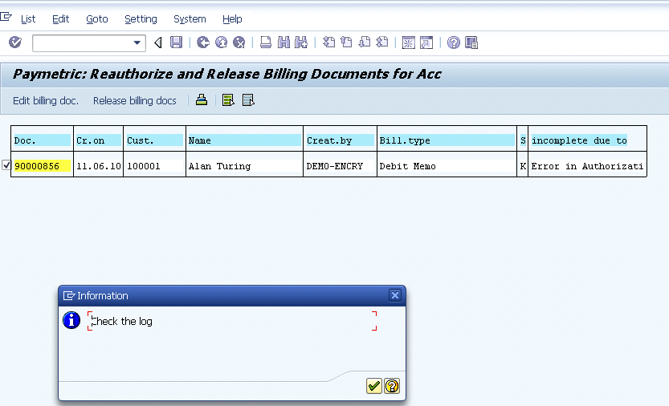Open the Edit menu
The height and width of the screenshot is (406, 669).
[x=60, y=19]
